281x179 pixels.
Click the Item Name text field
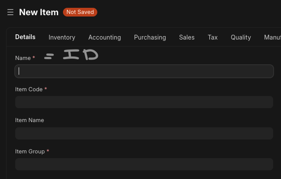tap(144, 133)
